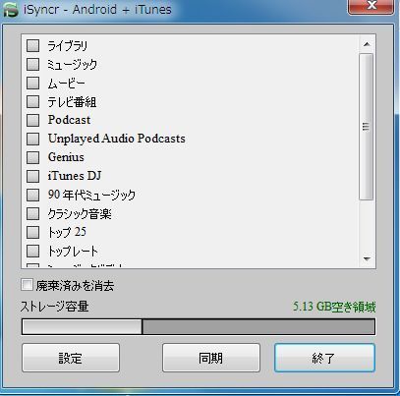Click the 90 年代ミュージック label
The image size is (400, 396).
91,195
